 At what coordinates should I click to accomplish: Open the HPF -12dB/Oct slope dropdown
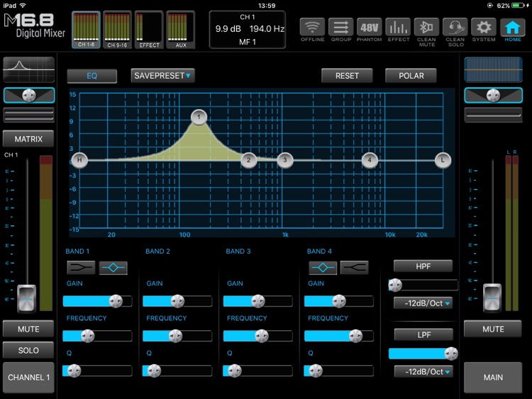[423, 303]
